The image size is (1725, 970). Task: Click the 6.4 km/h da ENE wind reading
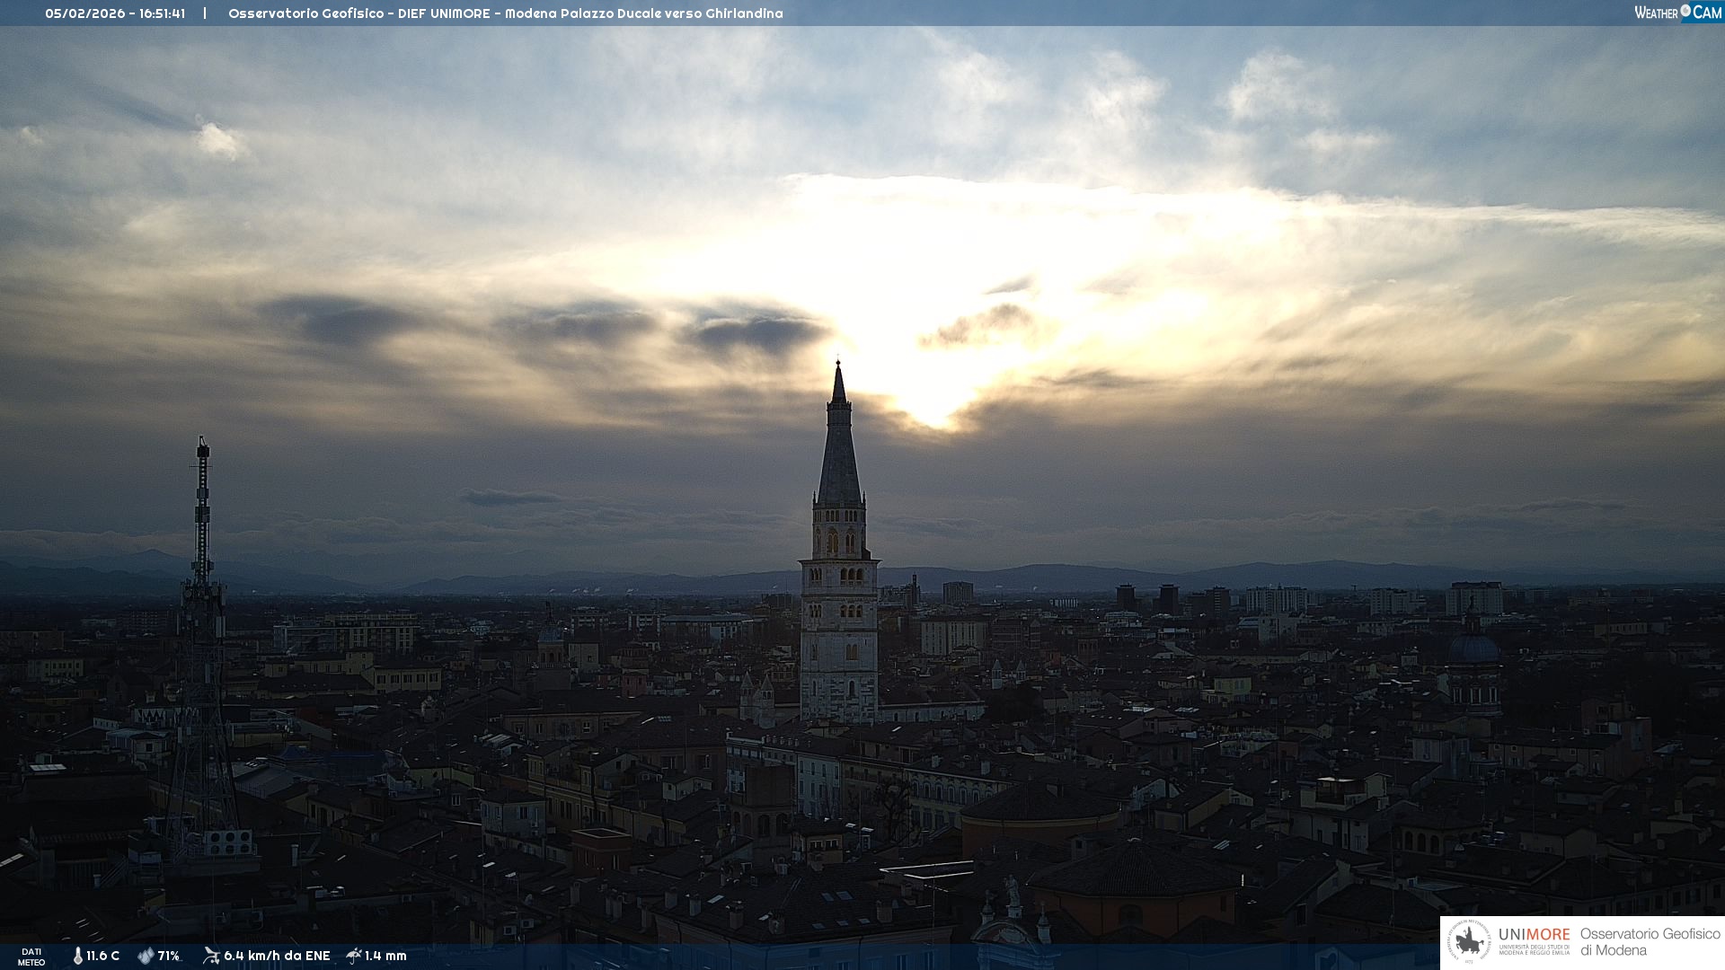click(277, 956)
